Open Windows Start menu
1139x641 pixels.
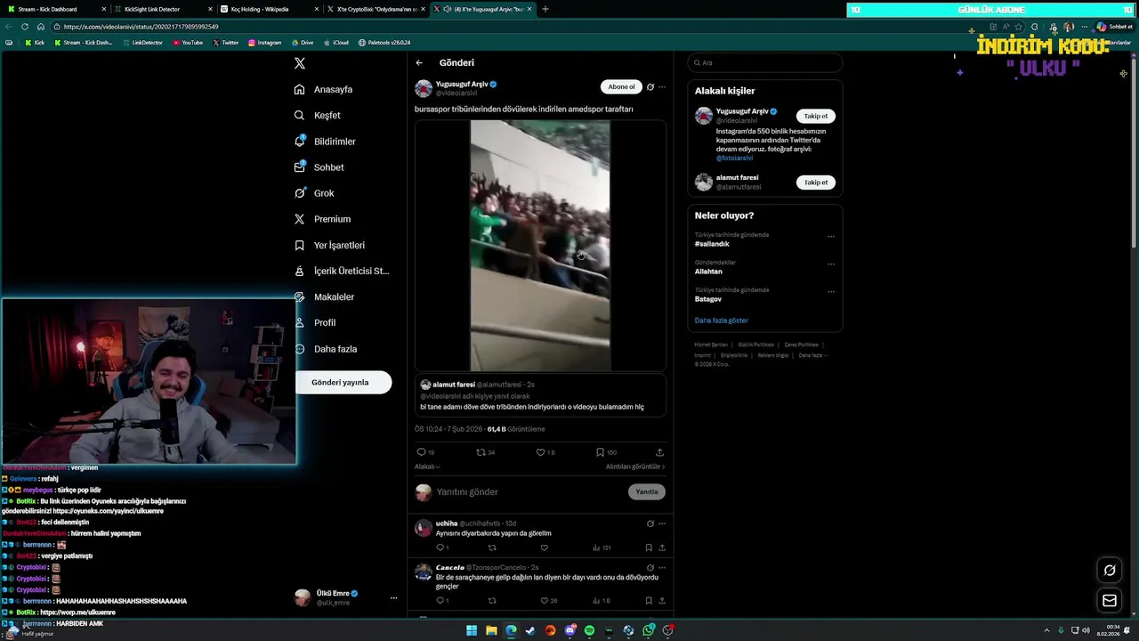click(472, 630)
